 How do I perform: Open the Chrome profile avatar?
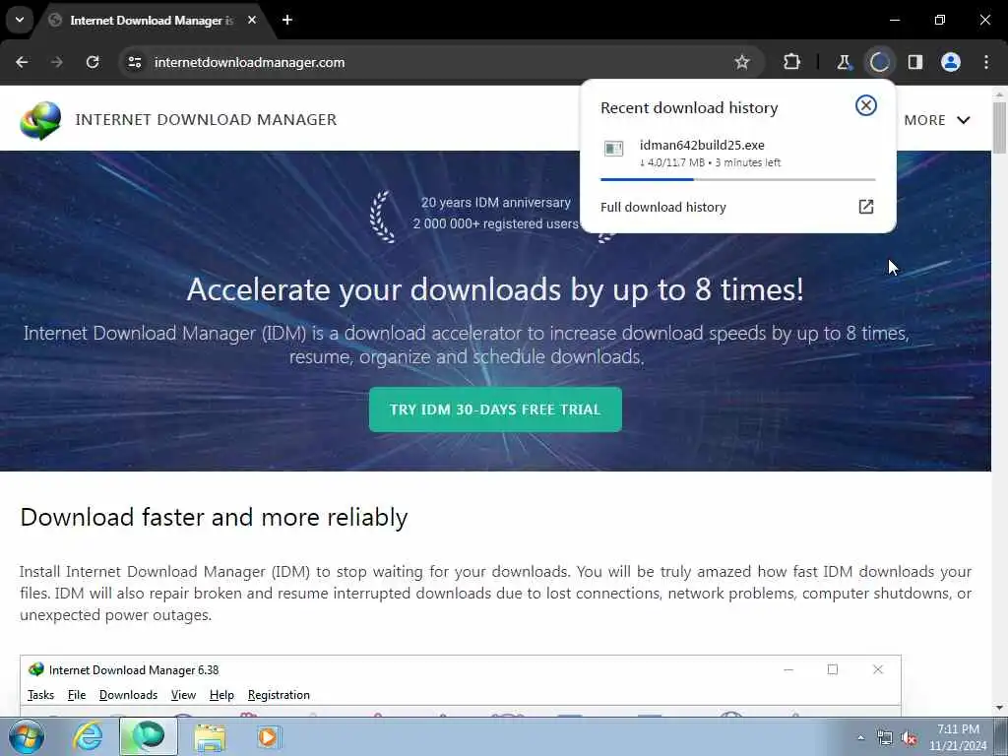951,62
